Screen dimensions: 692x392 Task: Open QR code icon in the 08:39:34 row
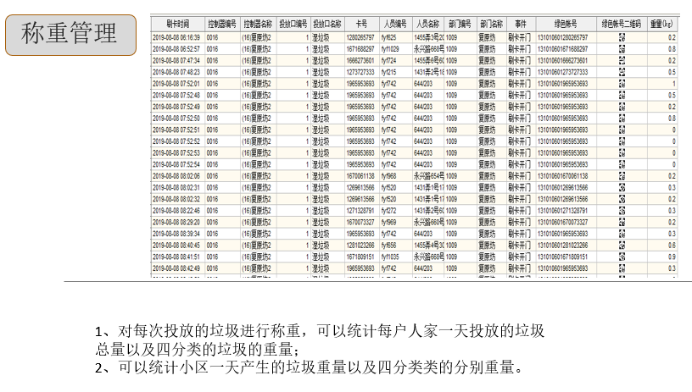pos(622,234)
